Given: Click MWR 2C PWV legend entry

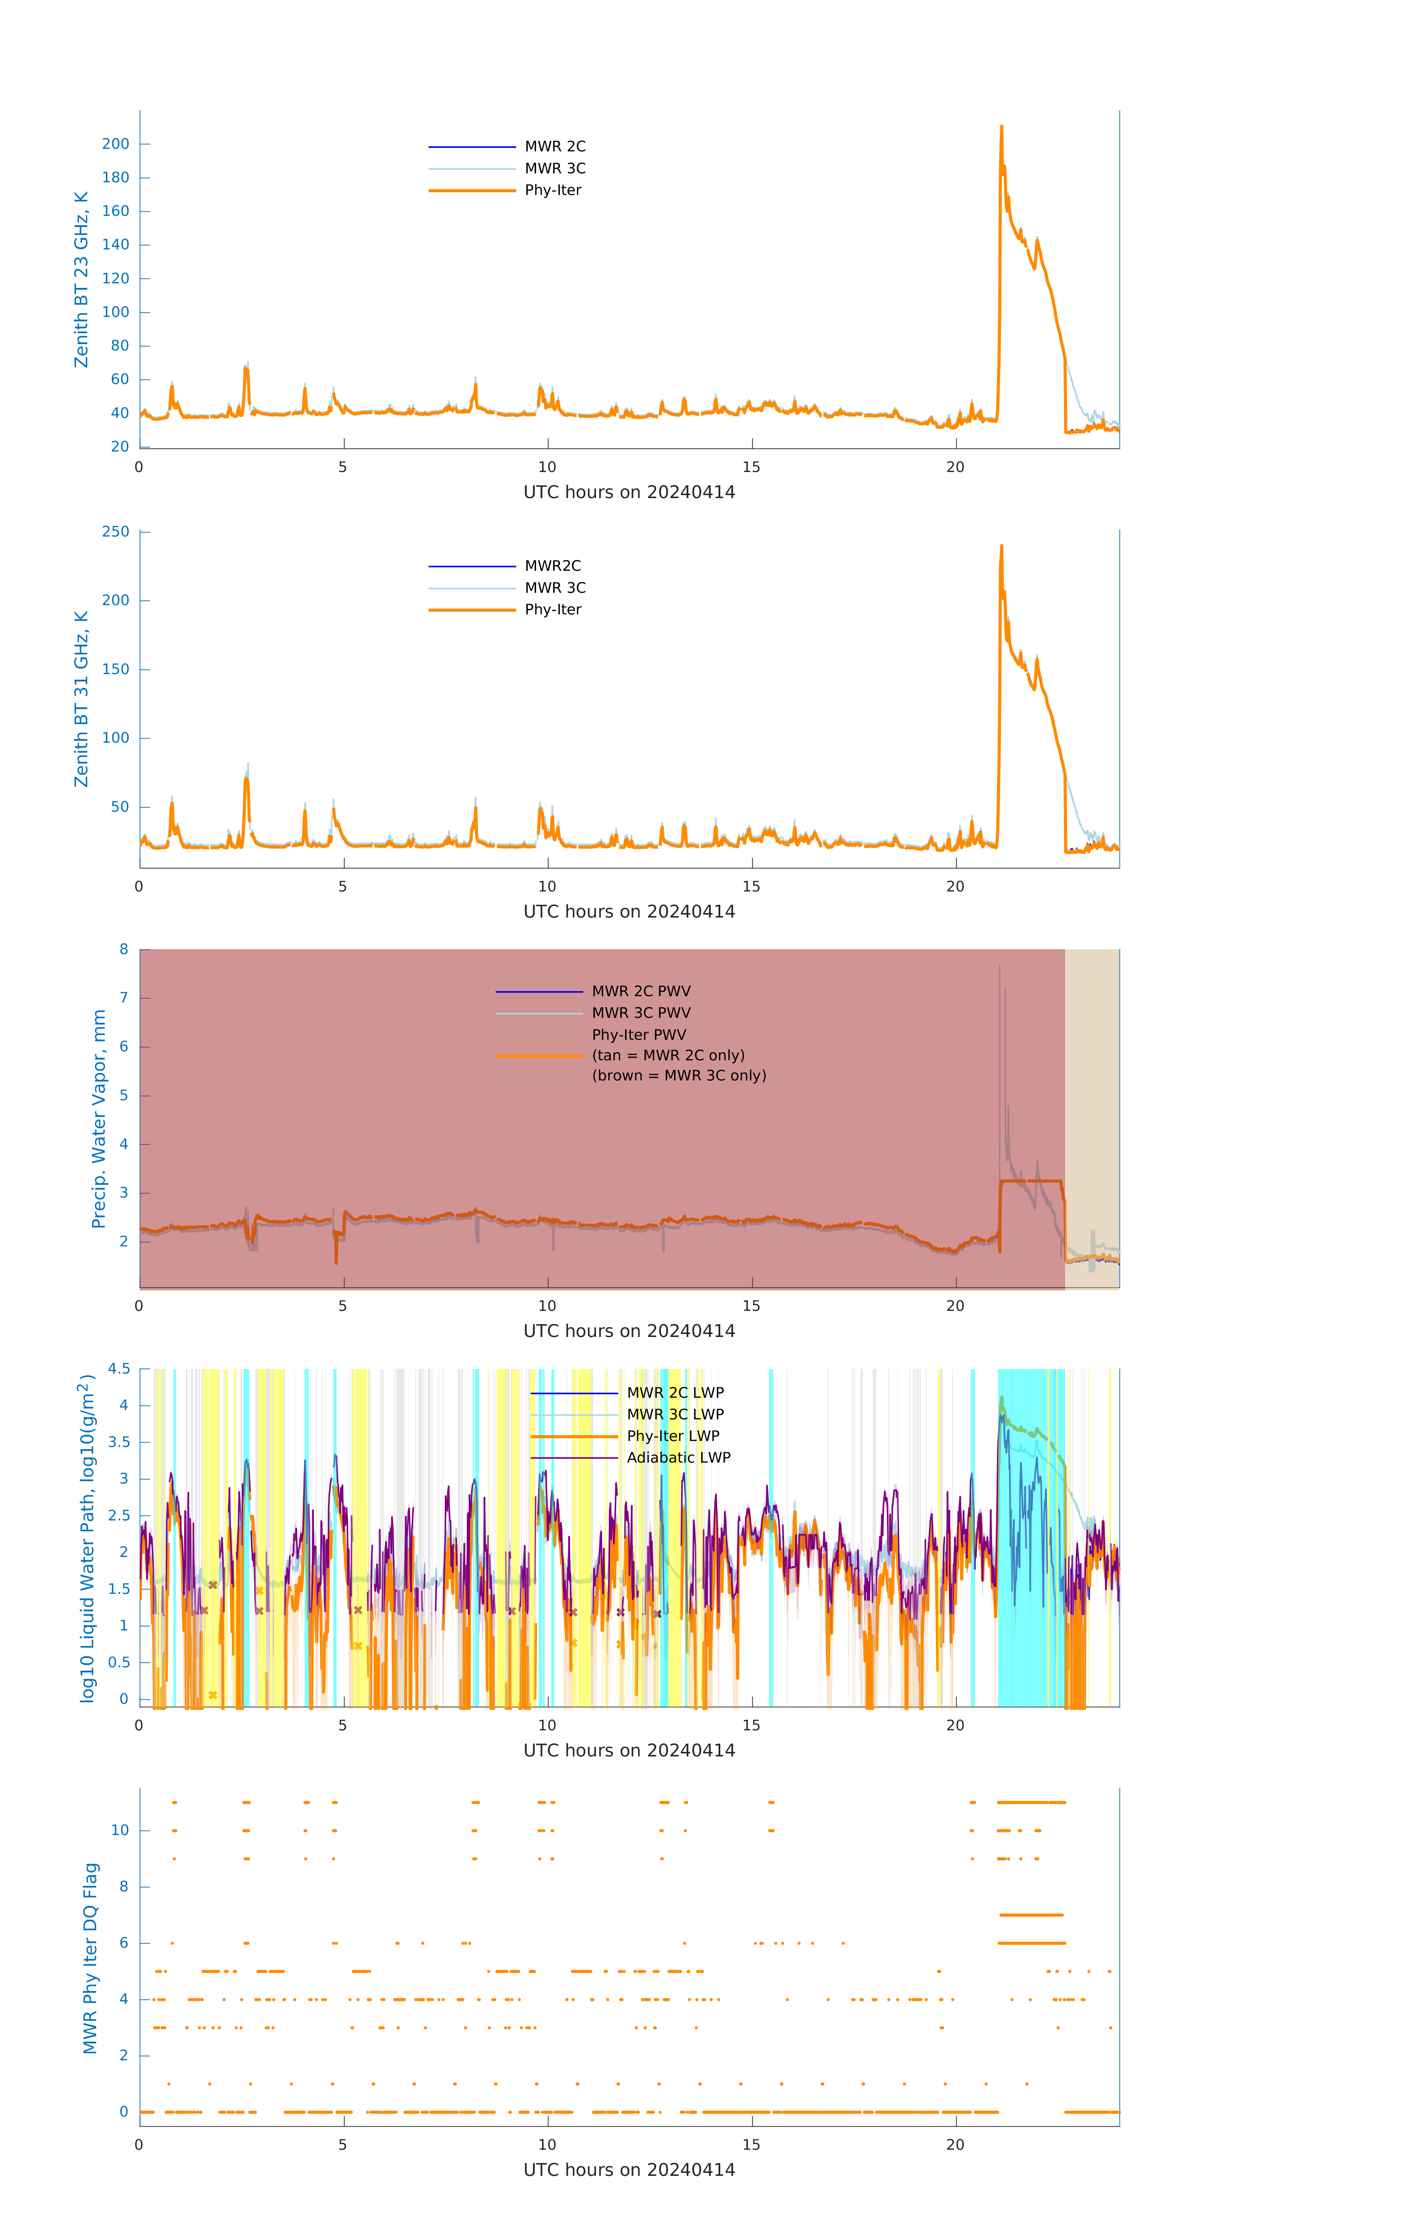Looking at the screenshot, I should (x=641, y=991).
